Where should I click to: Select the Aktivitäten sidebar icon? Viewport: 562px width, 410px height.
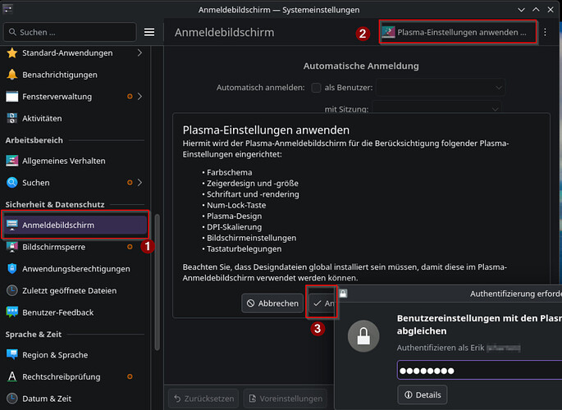click(x=11, y=118)
